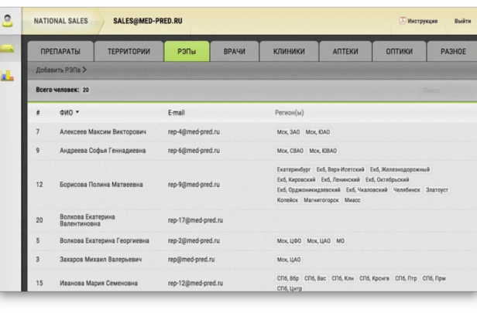Go to the КЛИНИКИ tab

point(288,52)
